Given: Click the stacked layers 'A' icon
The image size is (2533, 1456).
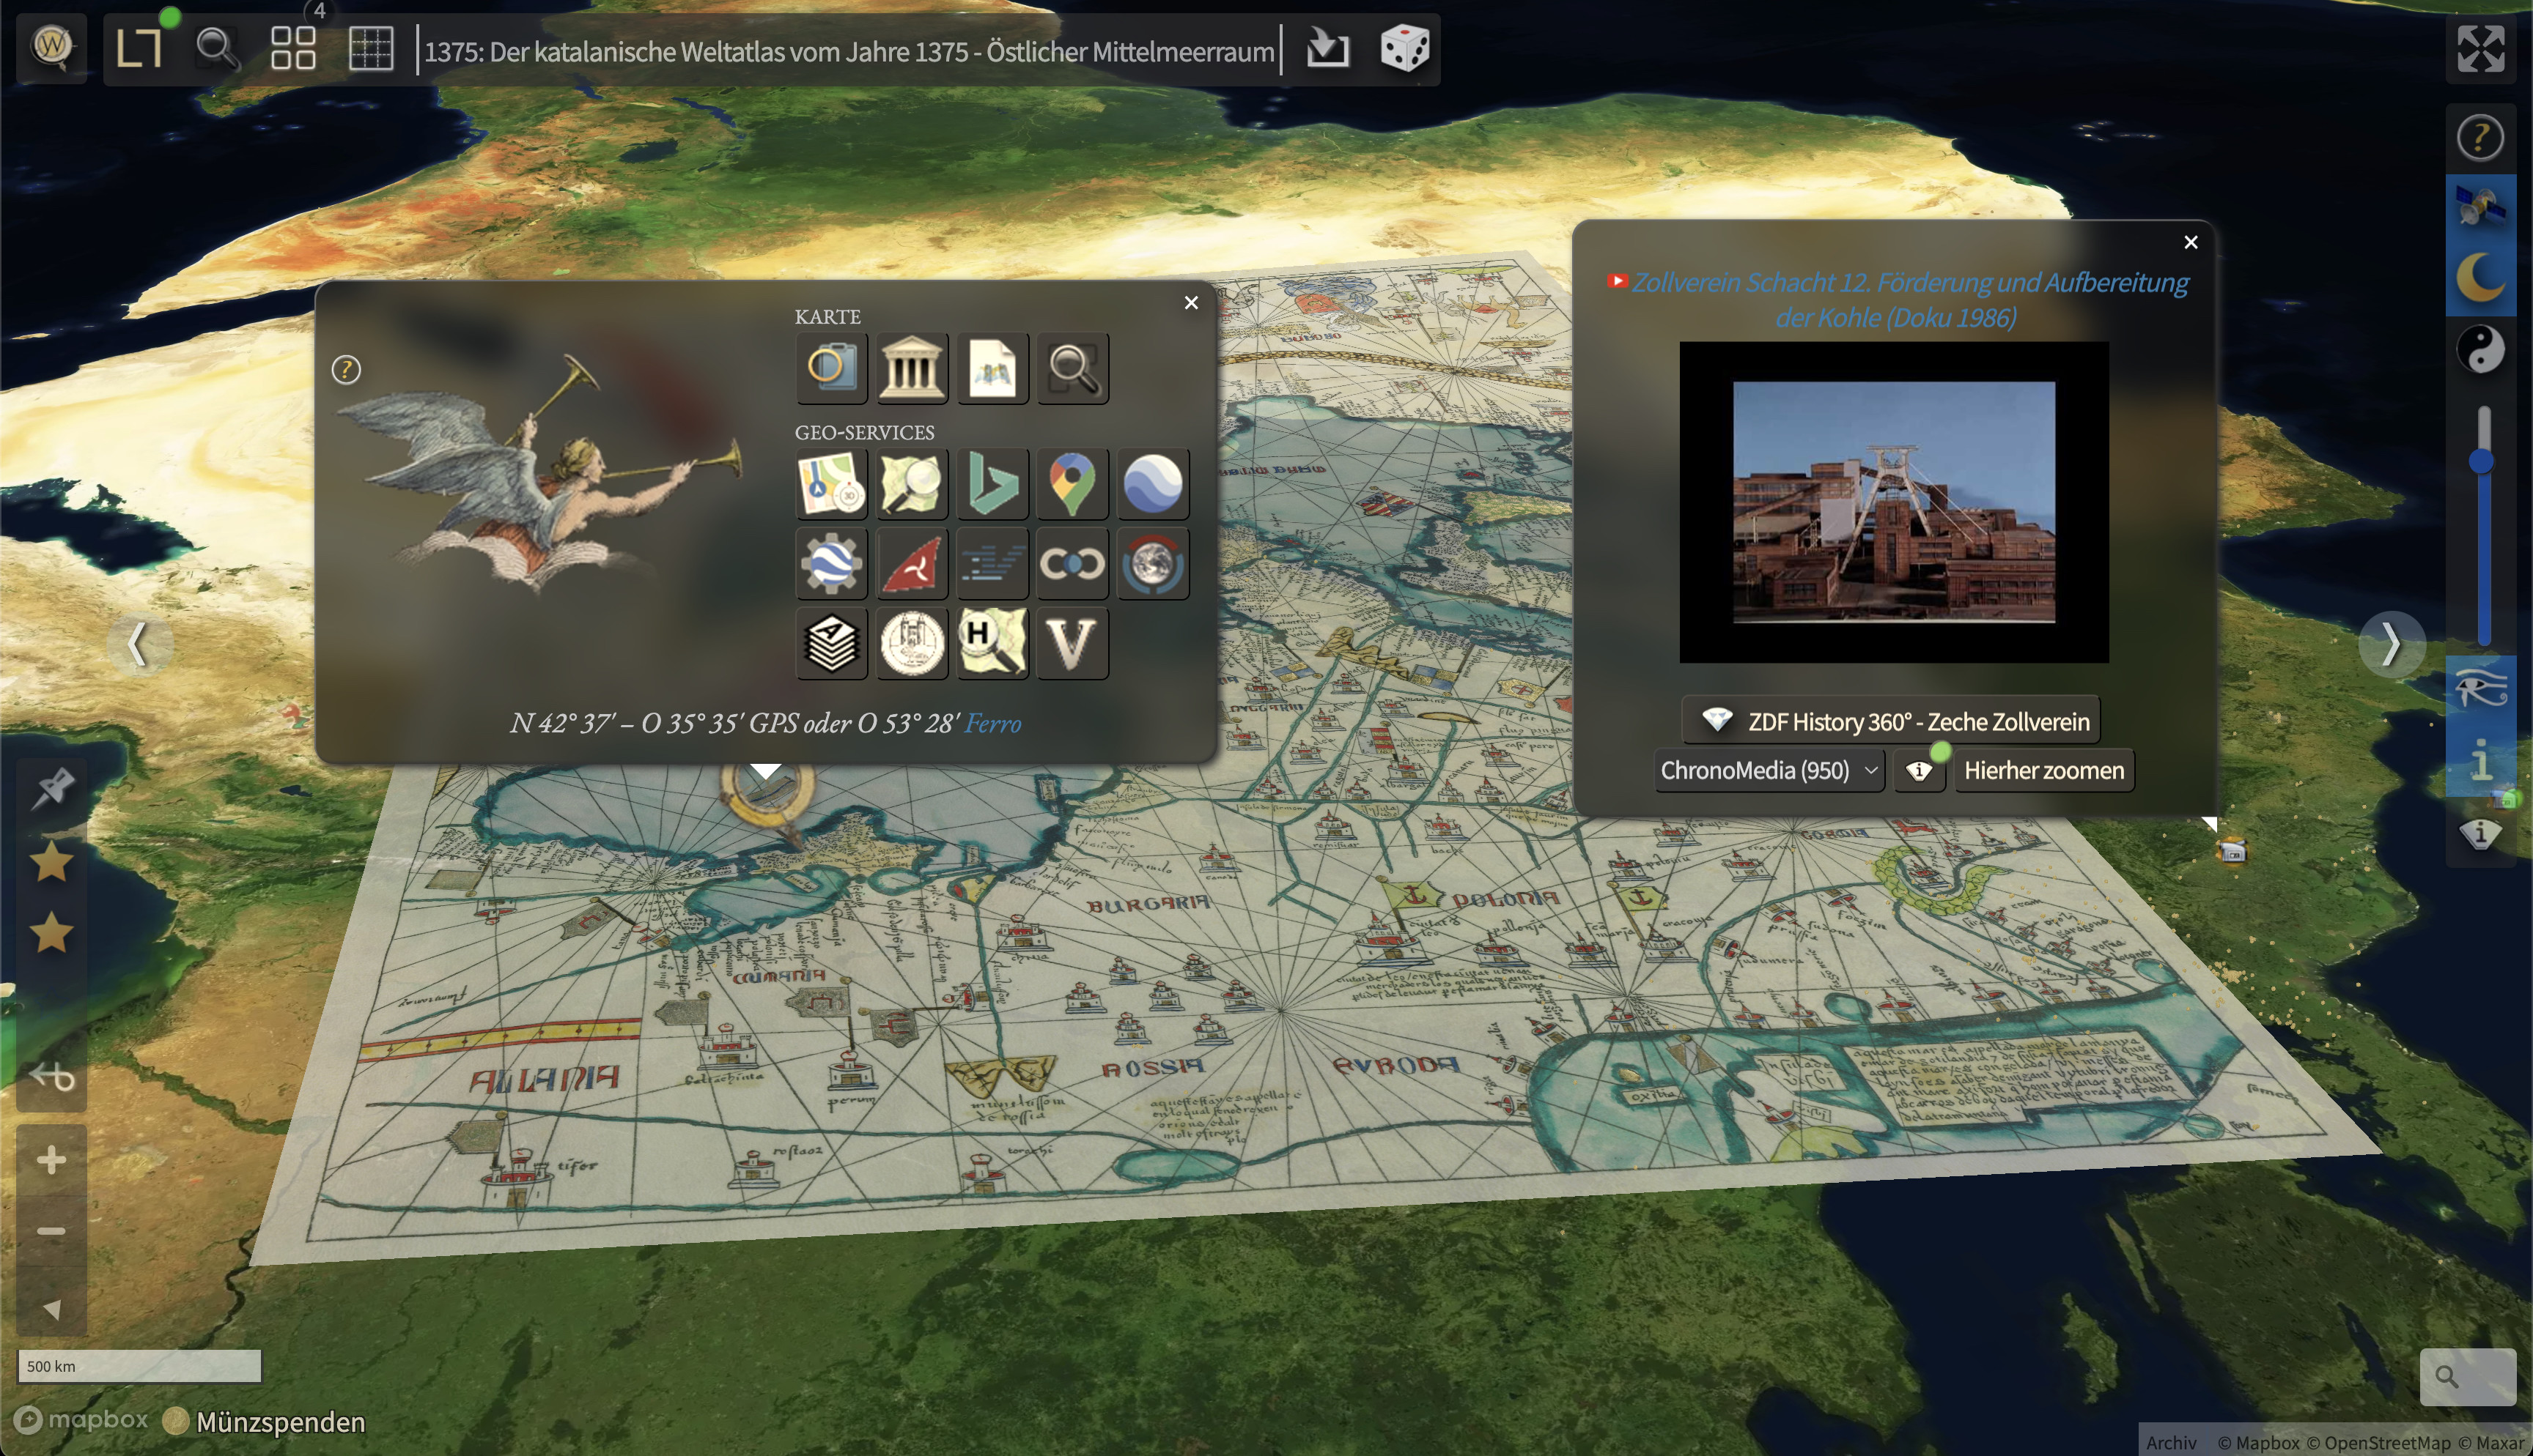Looking at the screenshot, I should point(831,643).
